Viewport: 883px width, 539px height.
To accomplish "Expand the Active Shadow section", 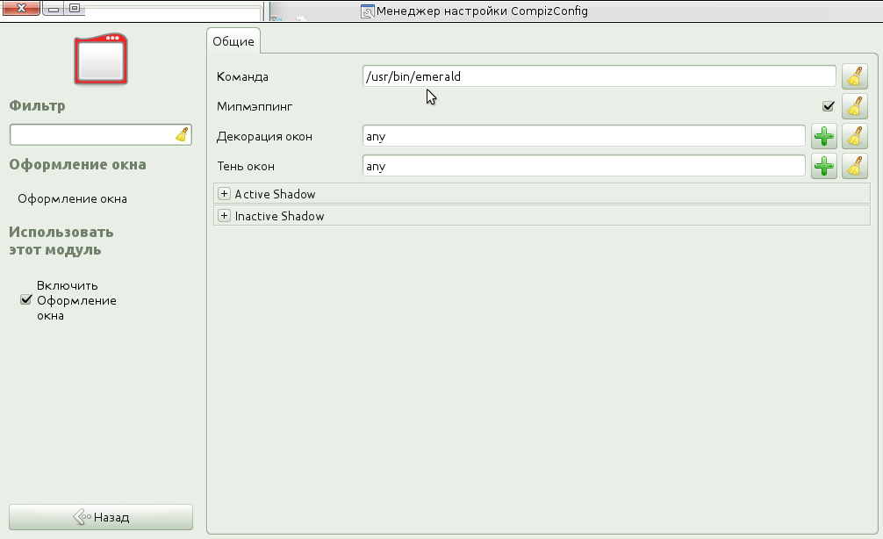I will 224,194.
